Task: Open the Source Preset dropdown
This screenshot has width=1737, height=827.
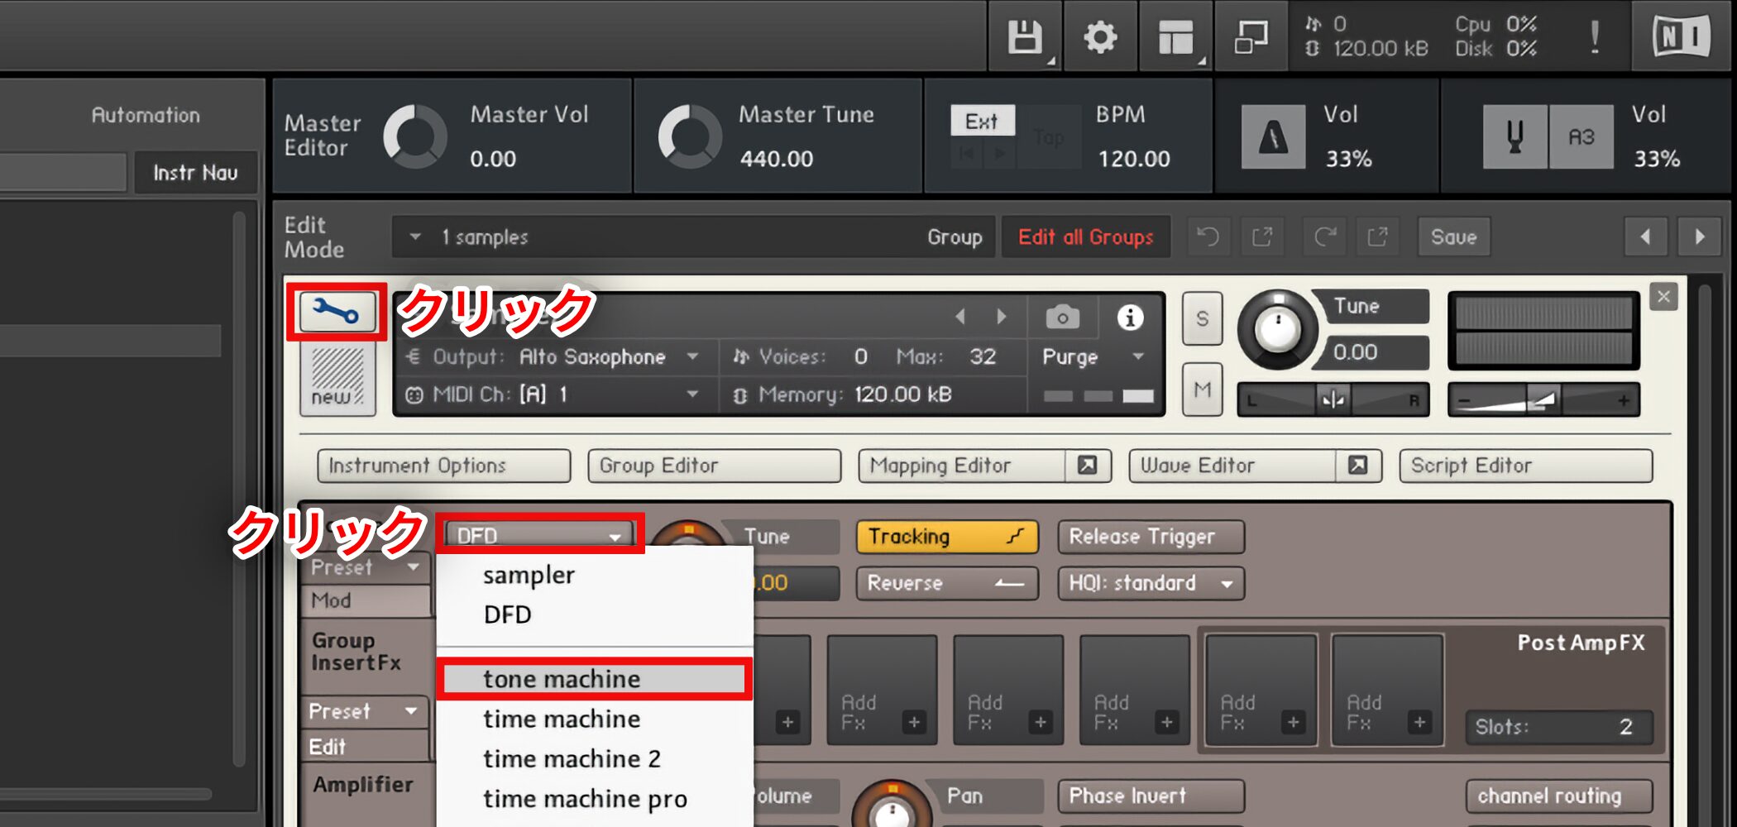Action: pyautogui.click(x=366, y=567)
